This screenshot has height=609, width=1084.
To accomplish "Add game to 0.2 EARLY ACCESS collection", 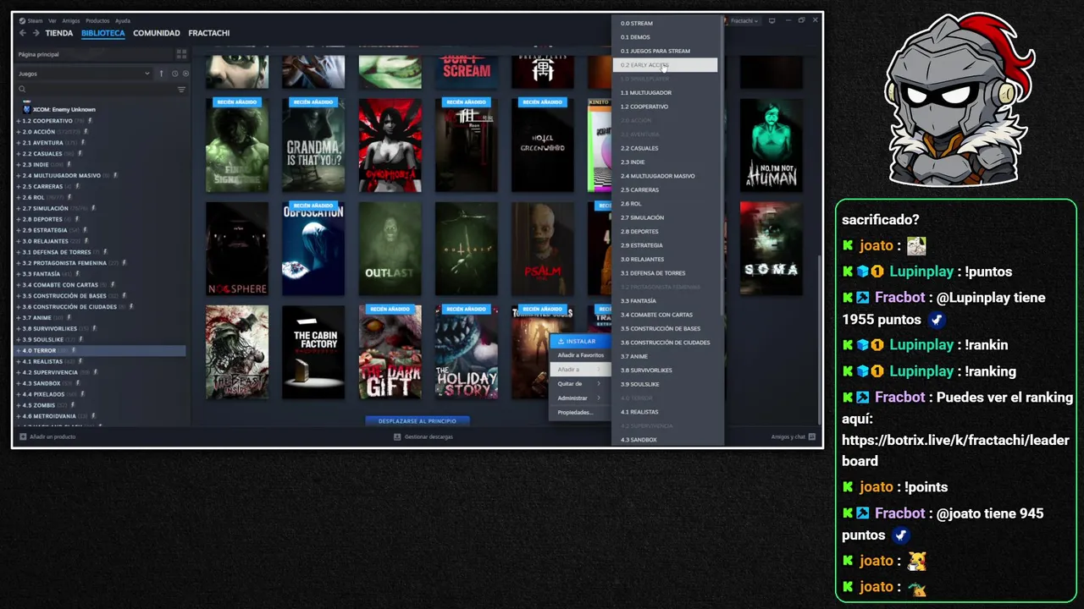I will (x=665, y=65).
